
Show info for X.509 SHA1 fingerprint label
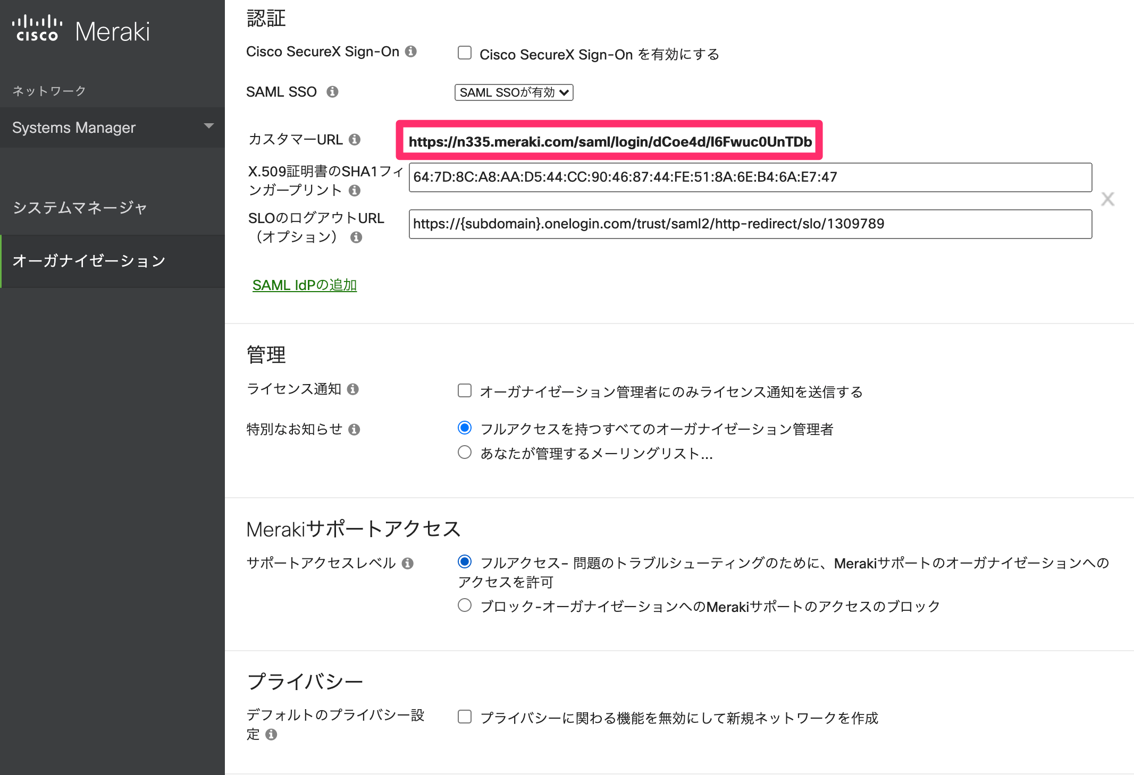(x=355, y=190)
